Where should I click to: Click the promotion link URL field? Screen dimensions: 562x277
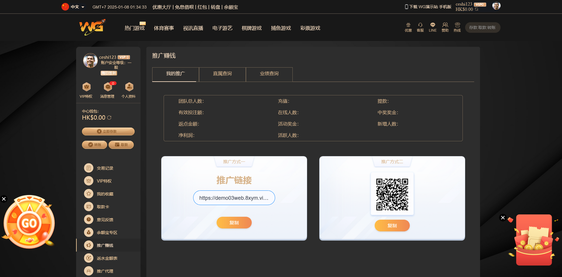[234, 198]
